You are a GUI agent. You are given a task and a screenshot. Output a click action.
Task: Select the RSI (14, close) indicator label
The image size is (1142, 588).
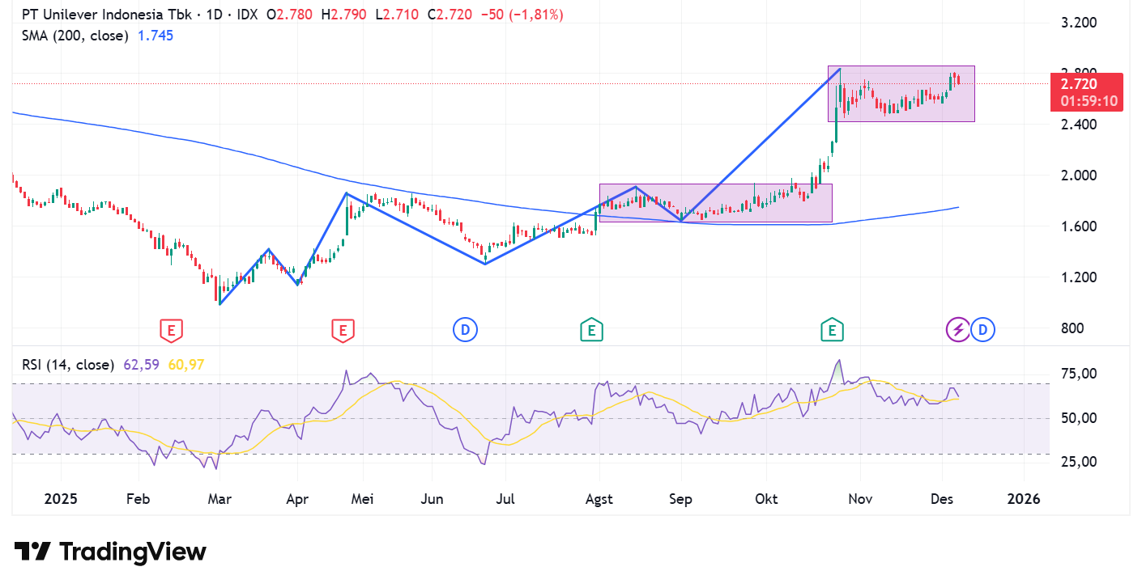tap(68, 365)
